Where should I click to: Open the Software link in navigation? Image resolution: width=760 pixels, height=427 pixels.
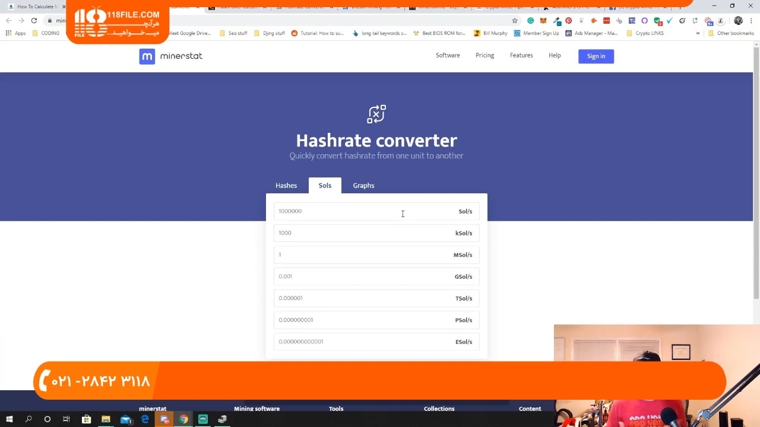point(448,55)
